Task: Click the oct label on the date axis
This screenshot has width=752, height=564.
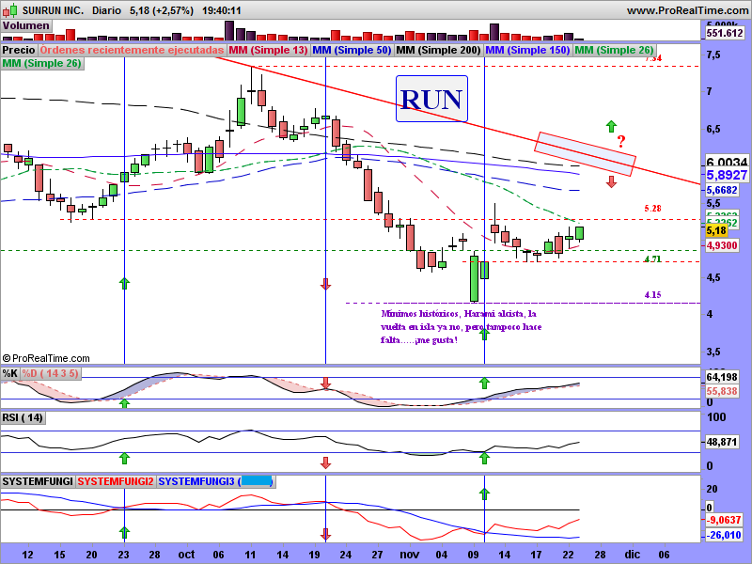Action: pyautogui.click(x=186, y=555)
